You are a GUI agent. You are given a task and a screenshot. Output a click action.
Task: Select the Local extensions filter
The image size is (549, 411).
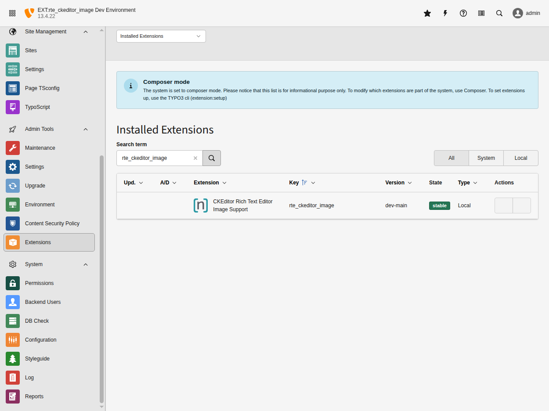click(x=520, y=158)
